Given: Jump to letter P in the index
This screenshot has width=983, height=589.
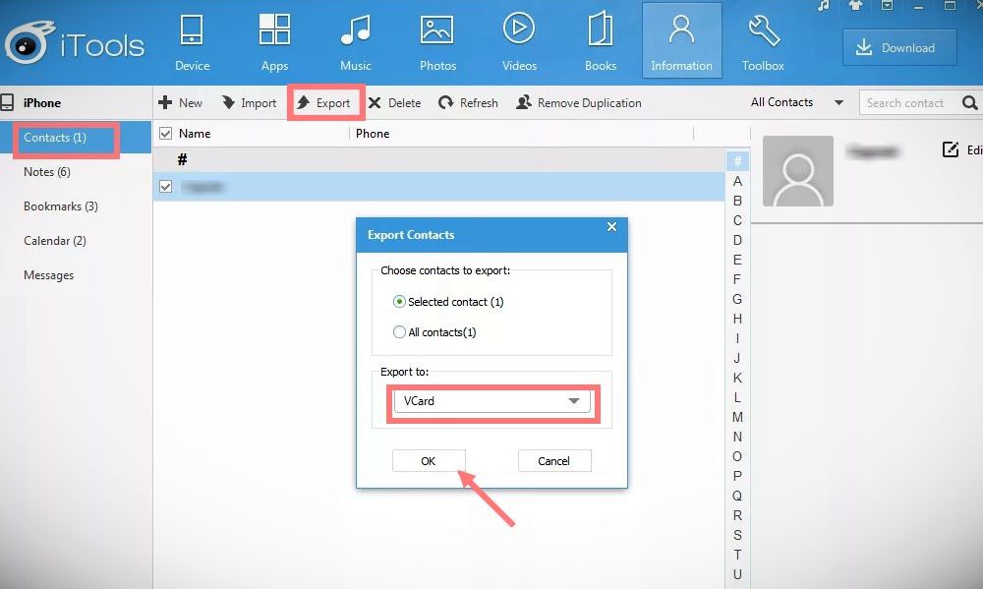Looking at the screenshot, I should point(737,476).
